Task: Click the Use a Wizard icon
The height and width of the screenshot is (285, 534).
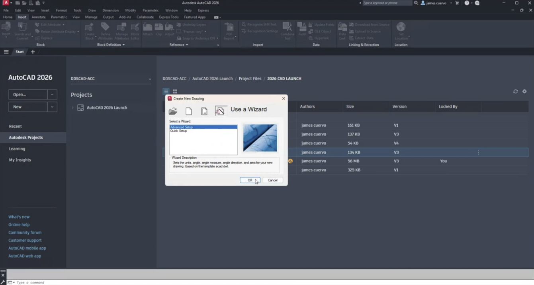Action: click(x=221, y=111)
